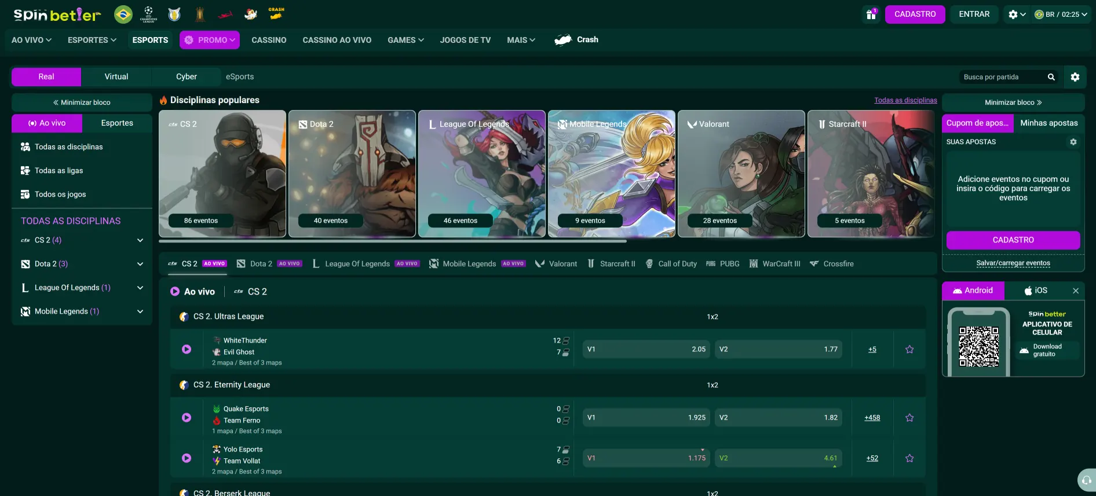1096x496 pixels.
Task: Click the CADASTRO button in header
Action: 915,14
